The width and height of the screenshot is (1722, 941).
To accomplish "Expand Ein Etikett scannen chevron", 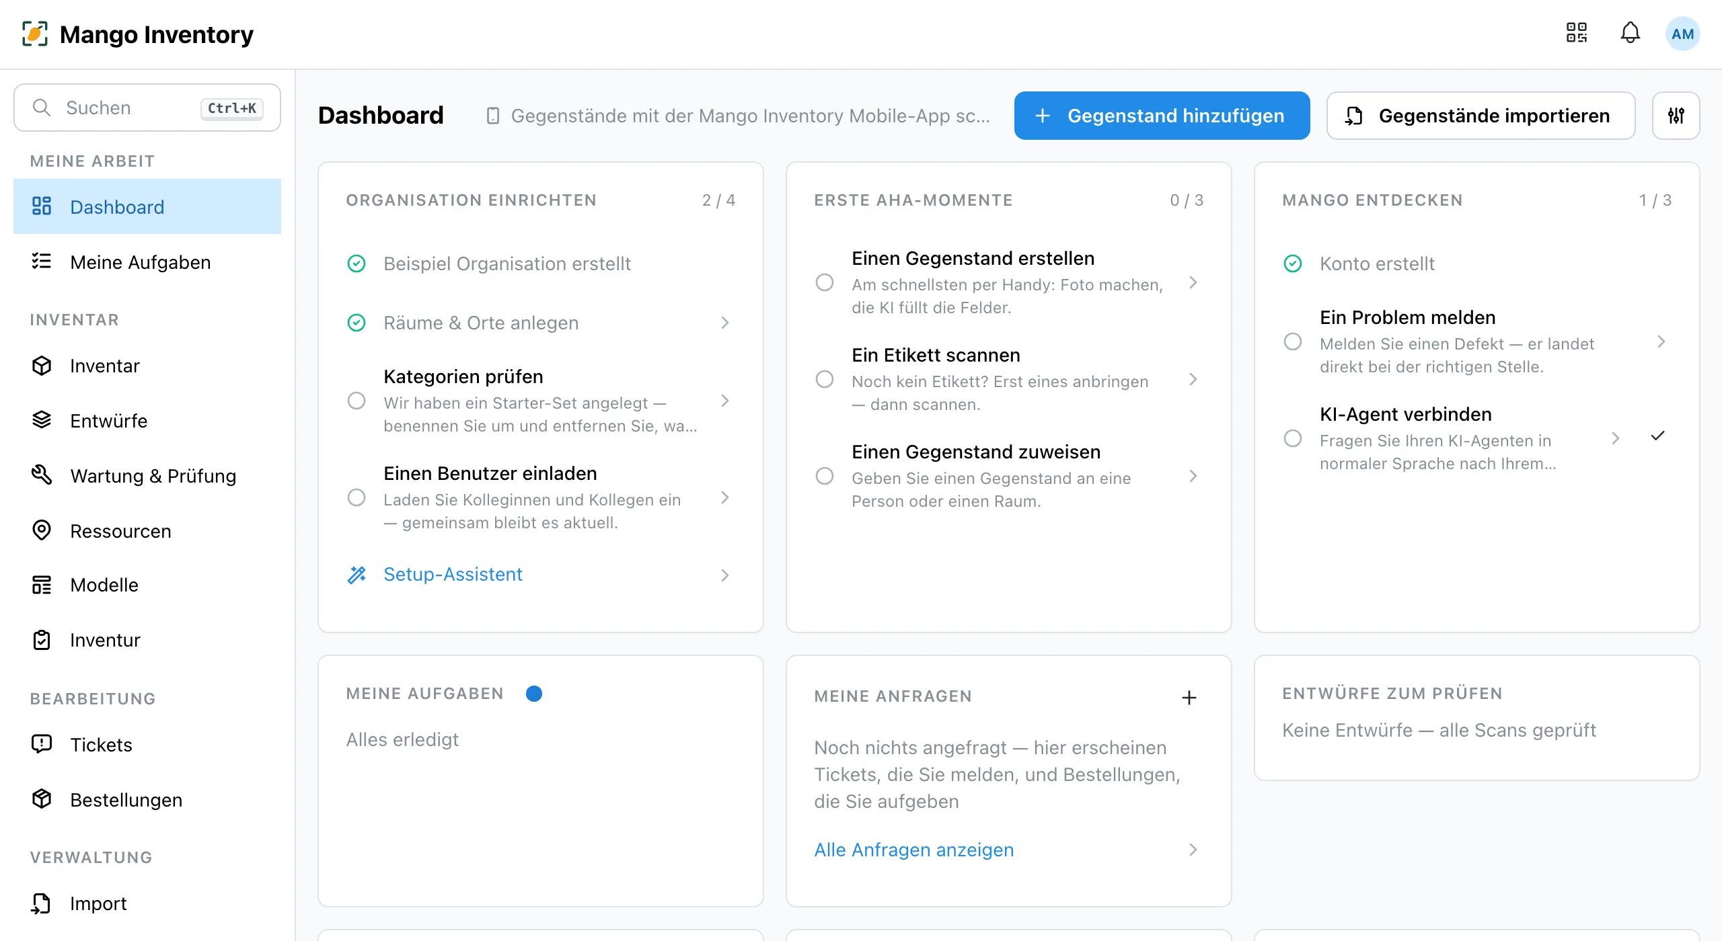I will (1193, 380).
